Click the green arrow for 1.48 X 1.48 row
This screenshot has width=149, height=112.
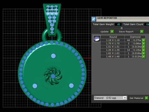tap(144, 57)
